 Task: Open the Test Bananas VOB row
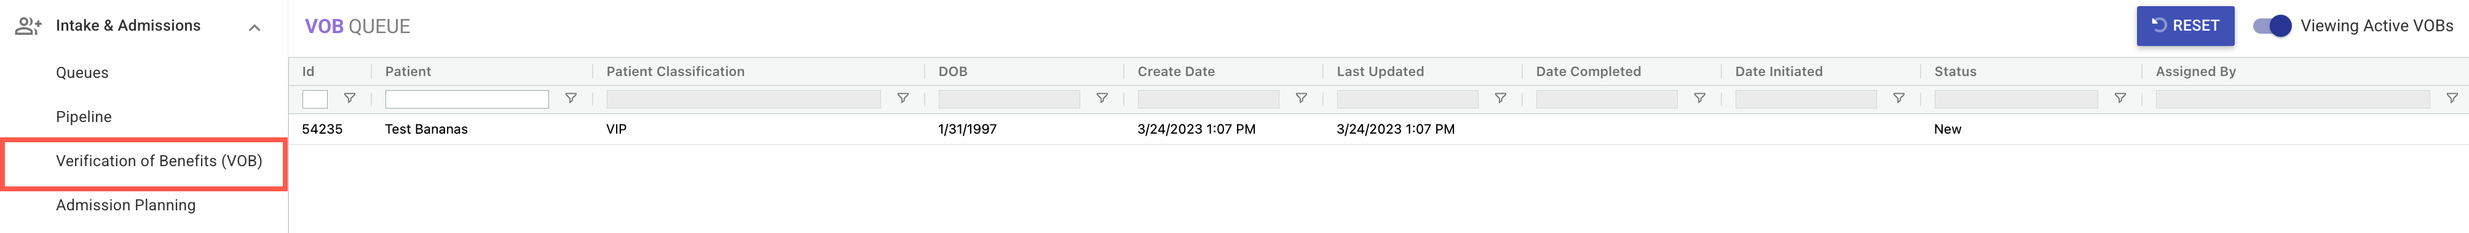[1378, 129]
